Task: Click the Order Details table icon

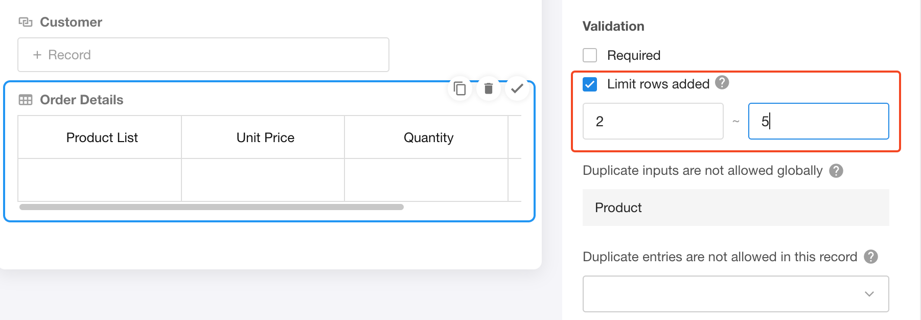Action: (26, 100)
